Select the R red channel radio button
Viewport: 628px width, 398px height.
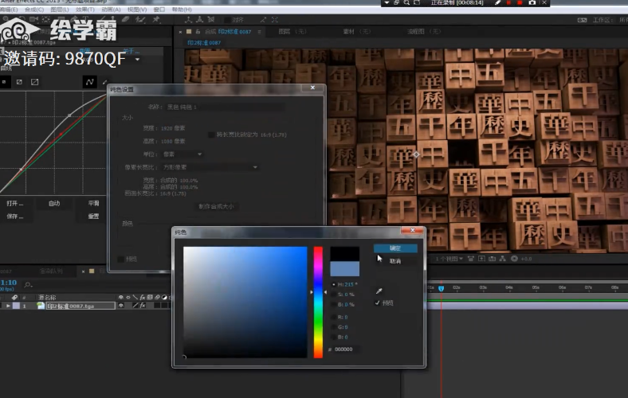[x=333, y=316]
